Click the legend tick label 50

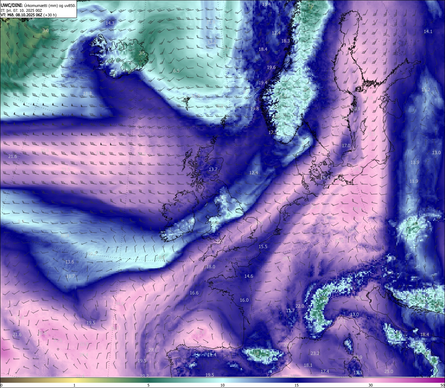click(x=442, y=385)
